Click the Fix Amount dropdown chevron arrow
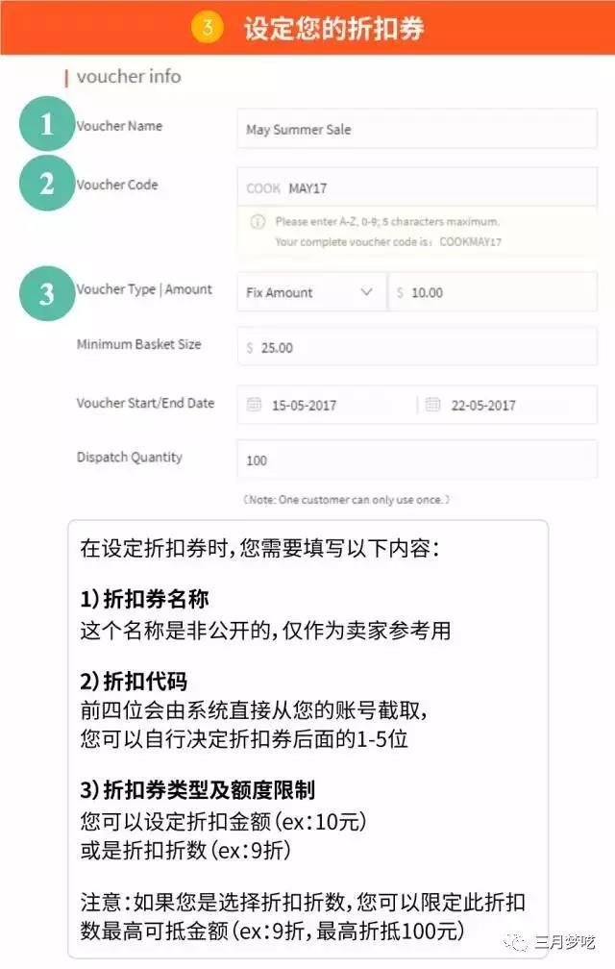615x969 pixels. point(366,291)
